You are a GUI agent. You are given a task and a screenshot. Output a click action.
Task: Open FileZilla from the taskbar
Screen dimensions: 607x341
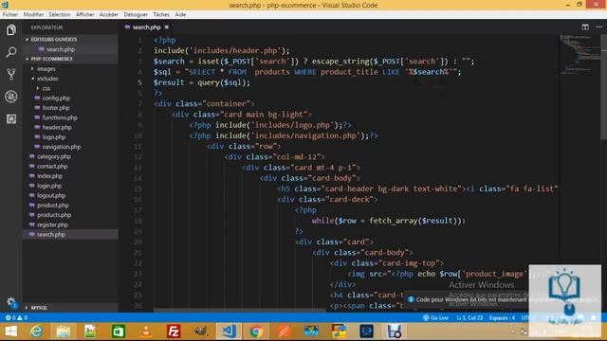click(x=174, y=332)
